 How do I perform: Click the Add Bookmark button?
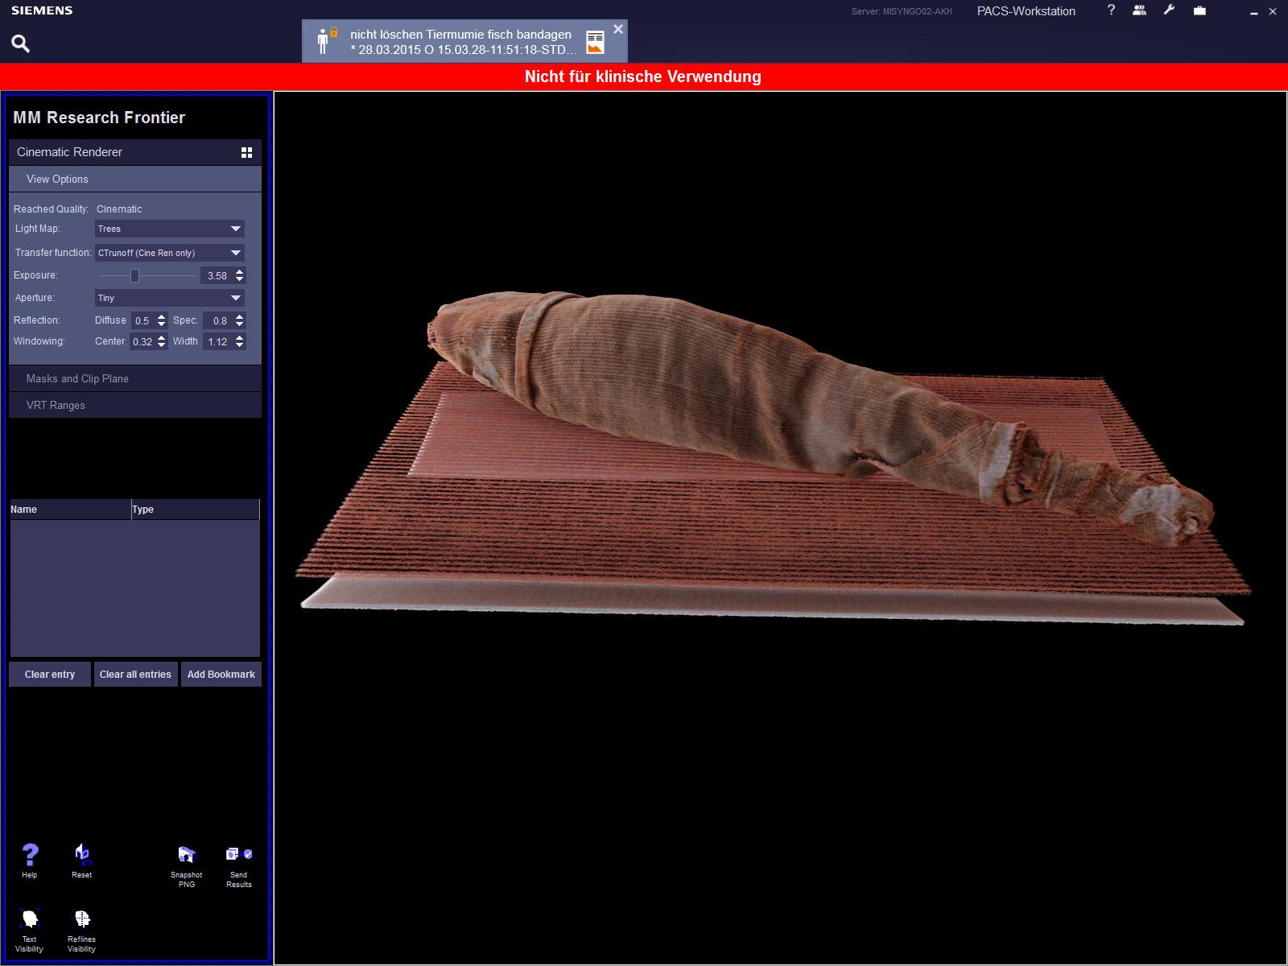pyautogui.click(x=221, y=675)
